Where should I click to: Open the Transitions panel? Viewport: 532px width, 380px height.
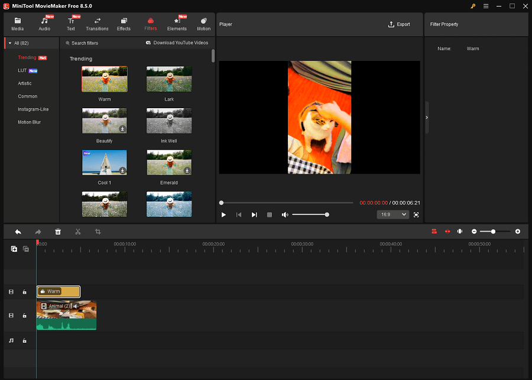click(97, 24)
